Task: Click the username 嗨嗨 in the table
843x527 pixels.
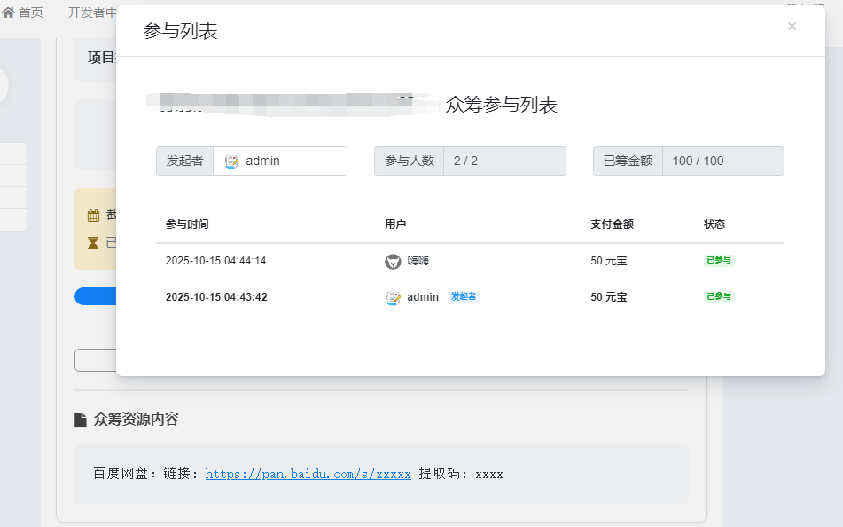Action: click(418, 262)
